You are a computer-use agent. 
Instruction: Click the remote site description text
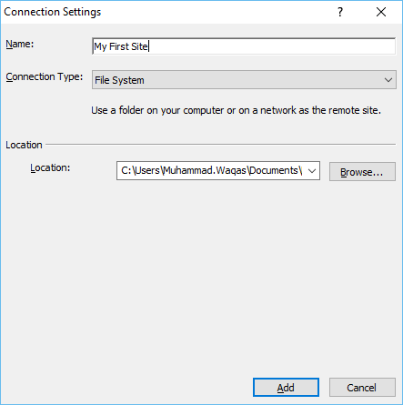pyautogui.click(x=236, y=110)
